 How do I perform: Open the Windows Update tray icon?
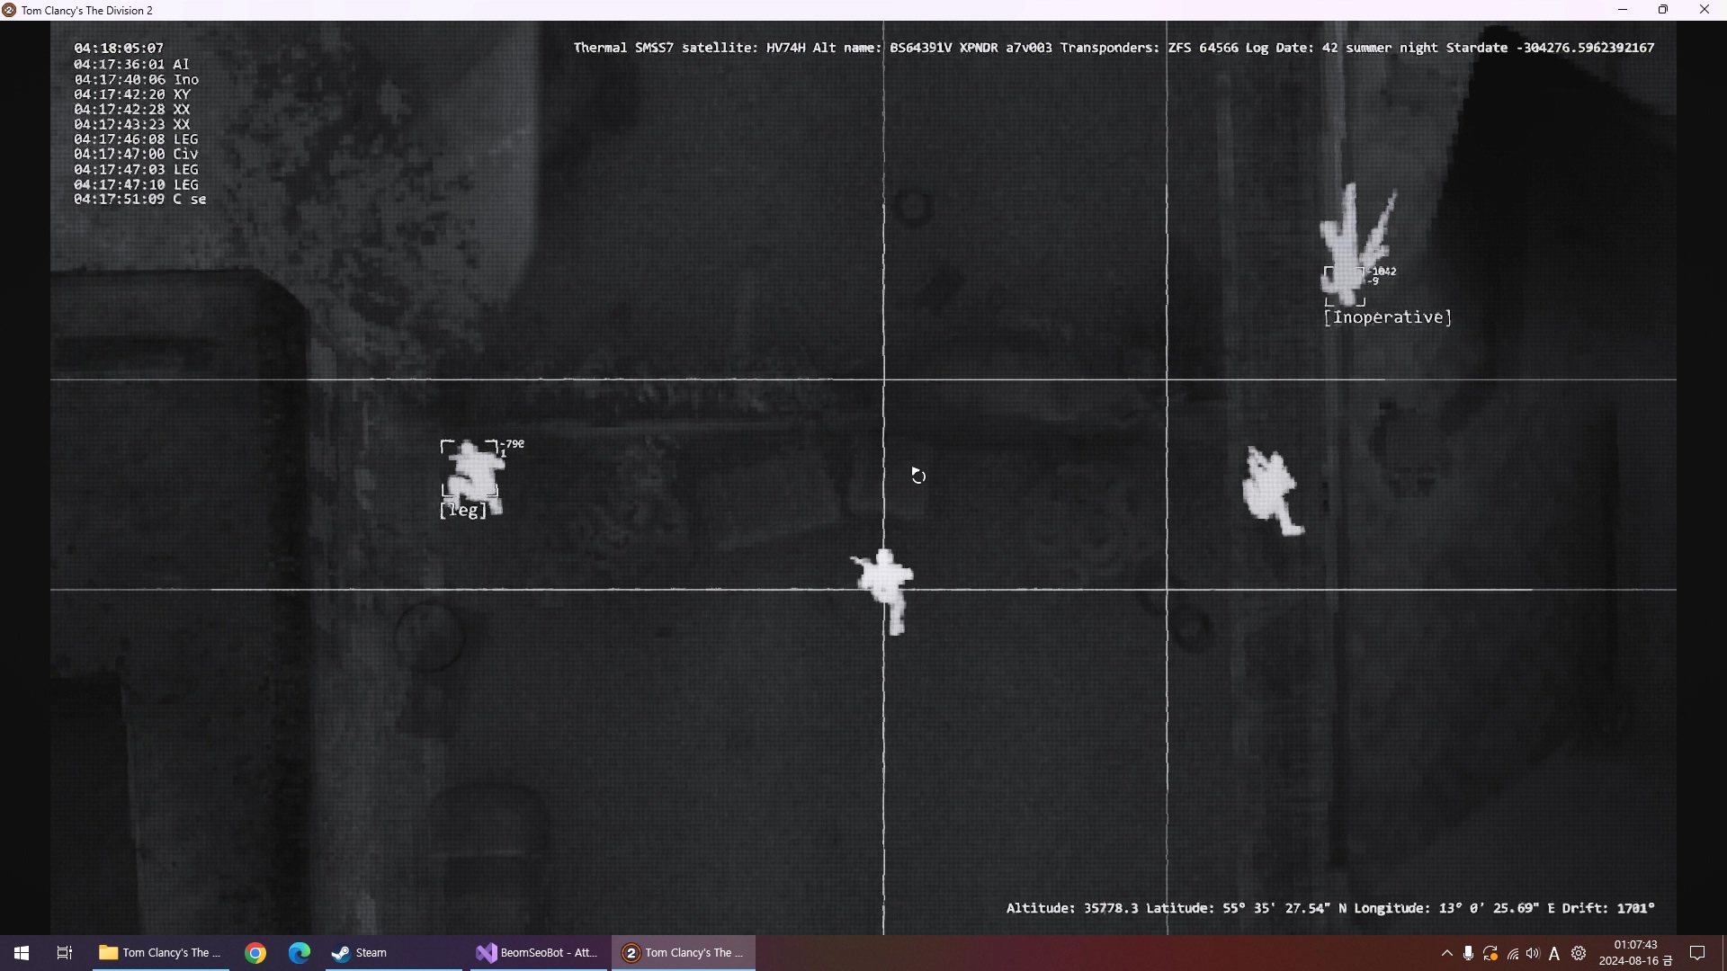click(1490, 953)
